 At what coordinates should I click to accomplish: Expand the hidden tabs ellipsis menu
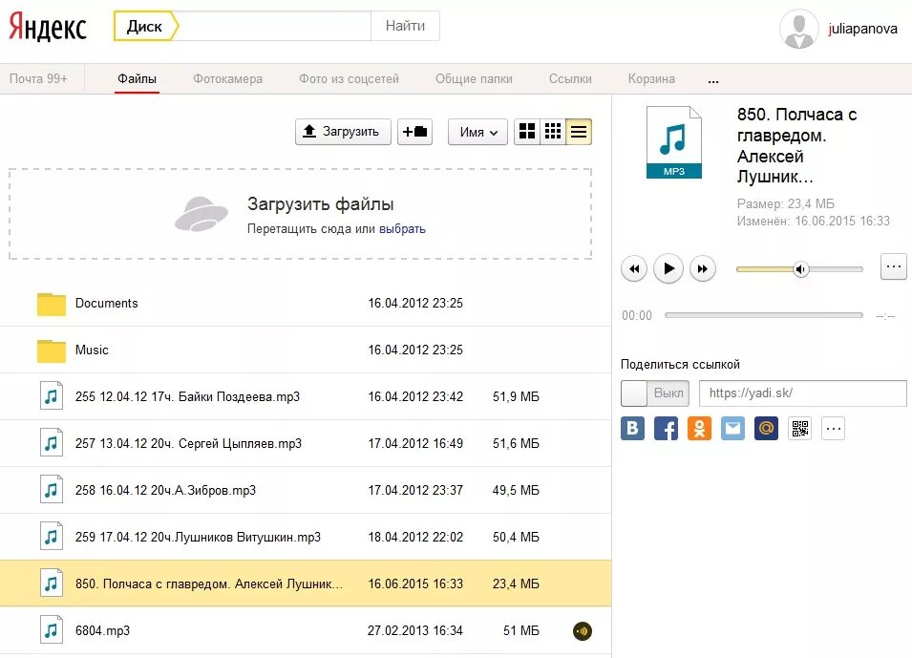[x=713, y=80]
